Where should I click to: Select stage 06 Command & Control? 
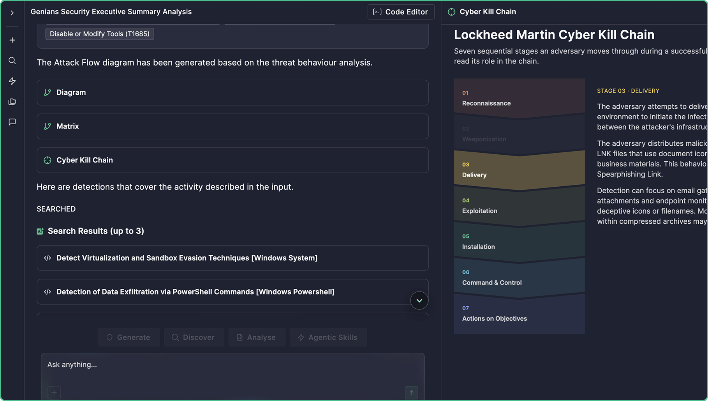coord(519,277)
